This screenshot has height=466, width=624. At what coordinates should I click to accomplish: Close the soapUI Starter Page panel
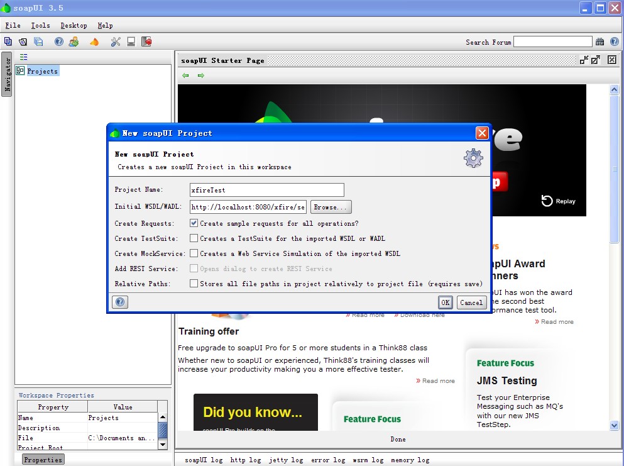click(612, 60)
